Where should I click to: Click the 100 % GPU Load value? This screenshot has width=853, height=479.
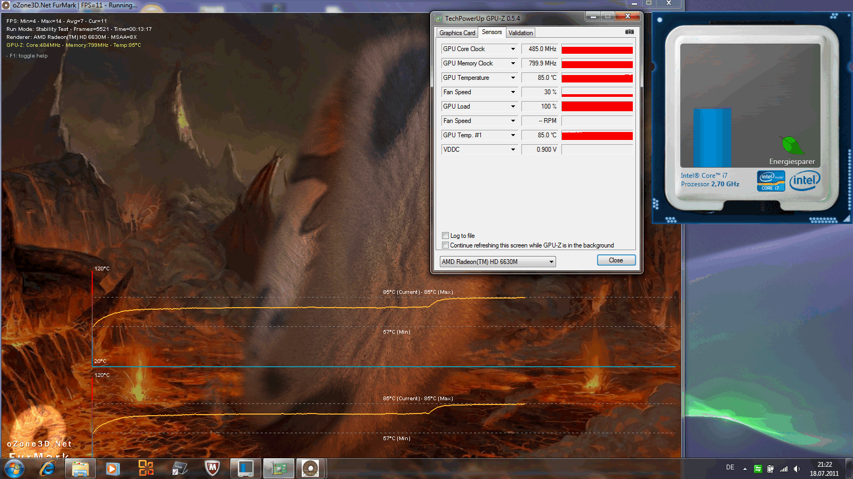(x=540, y=106)
